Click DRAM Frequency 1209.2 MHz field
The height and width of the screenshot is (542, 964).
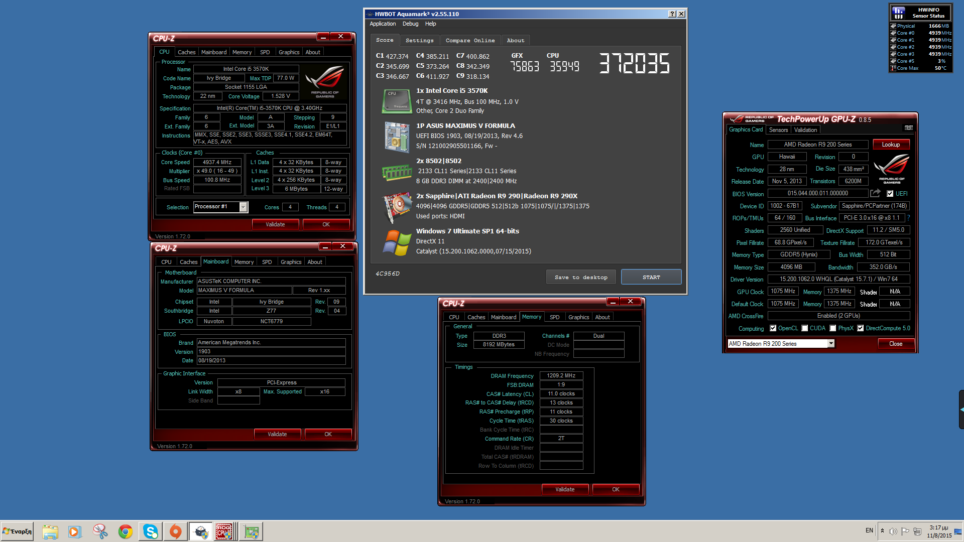[x=561, y=375]
